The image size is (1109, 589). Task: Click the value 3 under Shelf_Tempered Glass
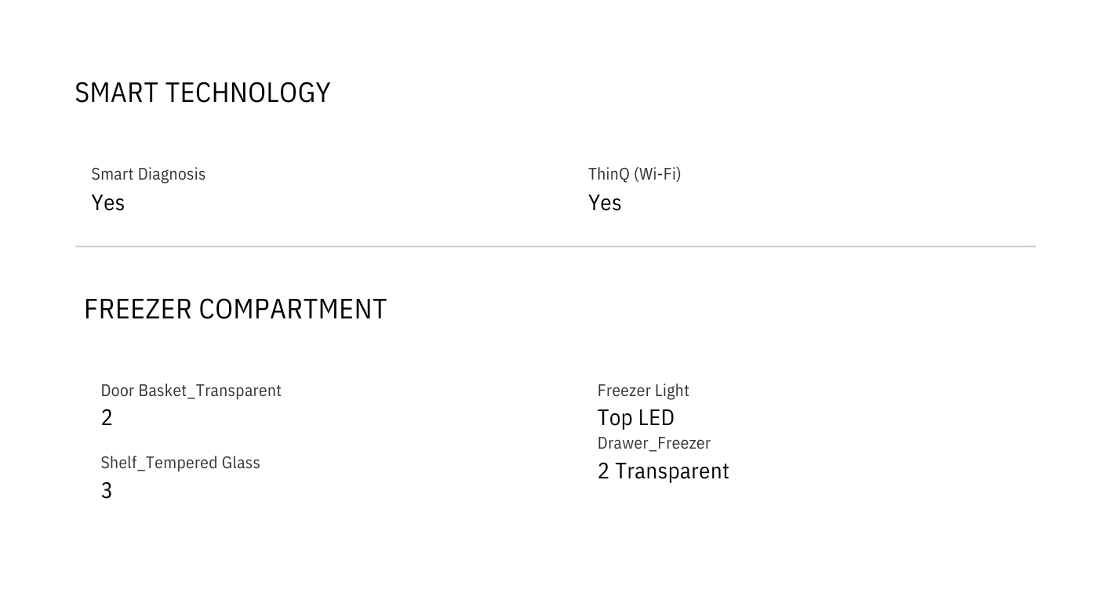click(x=107, y=491)
